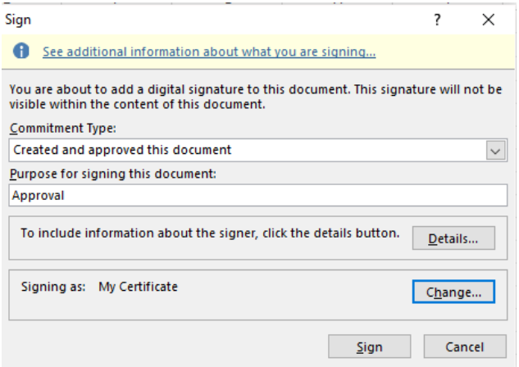Screen dimensions: 519x367
Task: Click the 'Signing as:' label
Action: (53, 287)
